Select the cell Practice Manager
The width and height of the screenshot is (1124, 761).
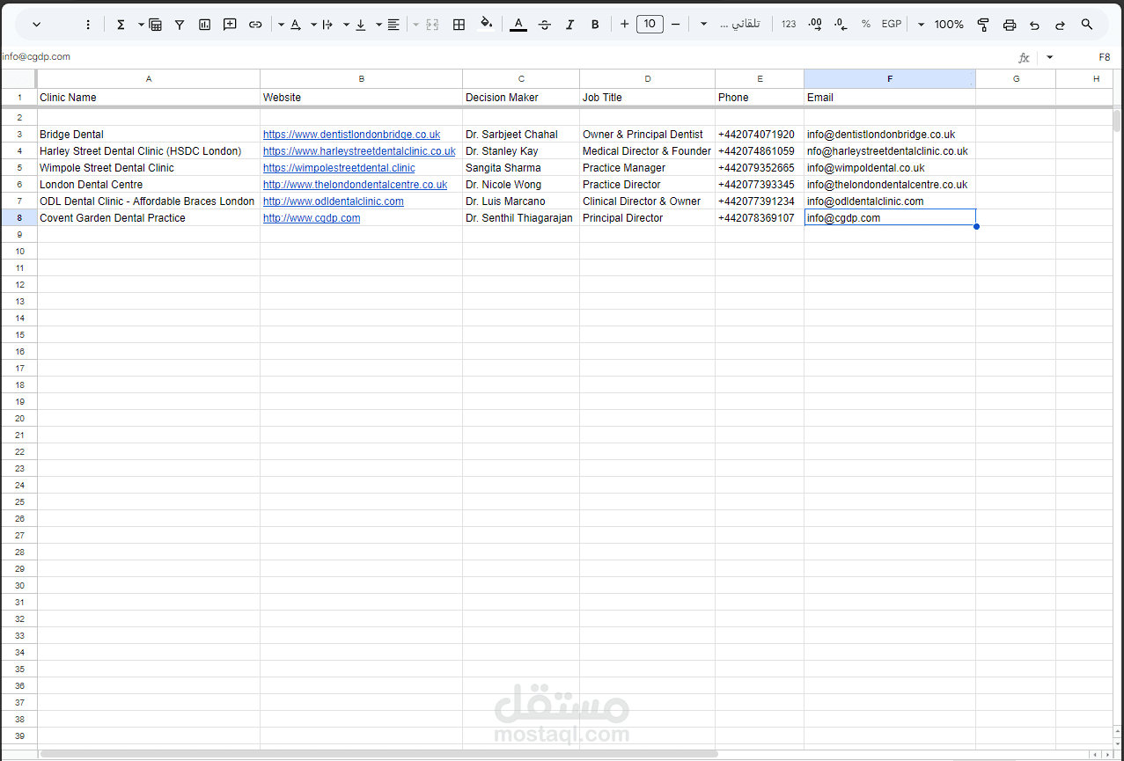click(647, 168)
